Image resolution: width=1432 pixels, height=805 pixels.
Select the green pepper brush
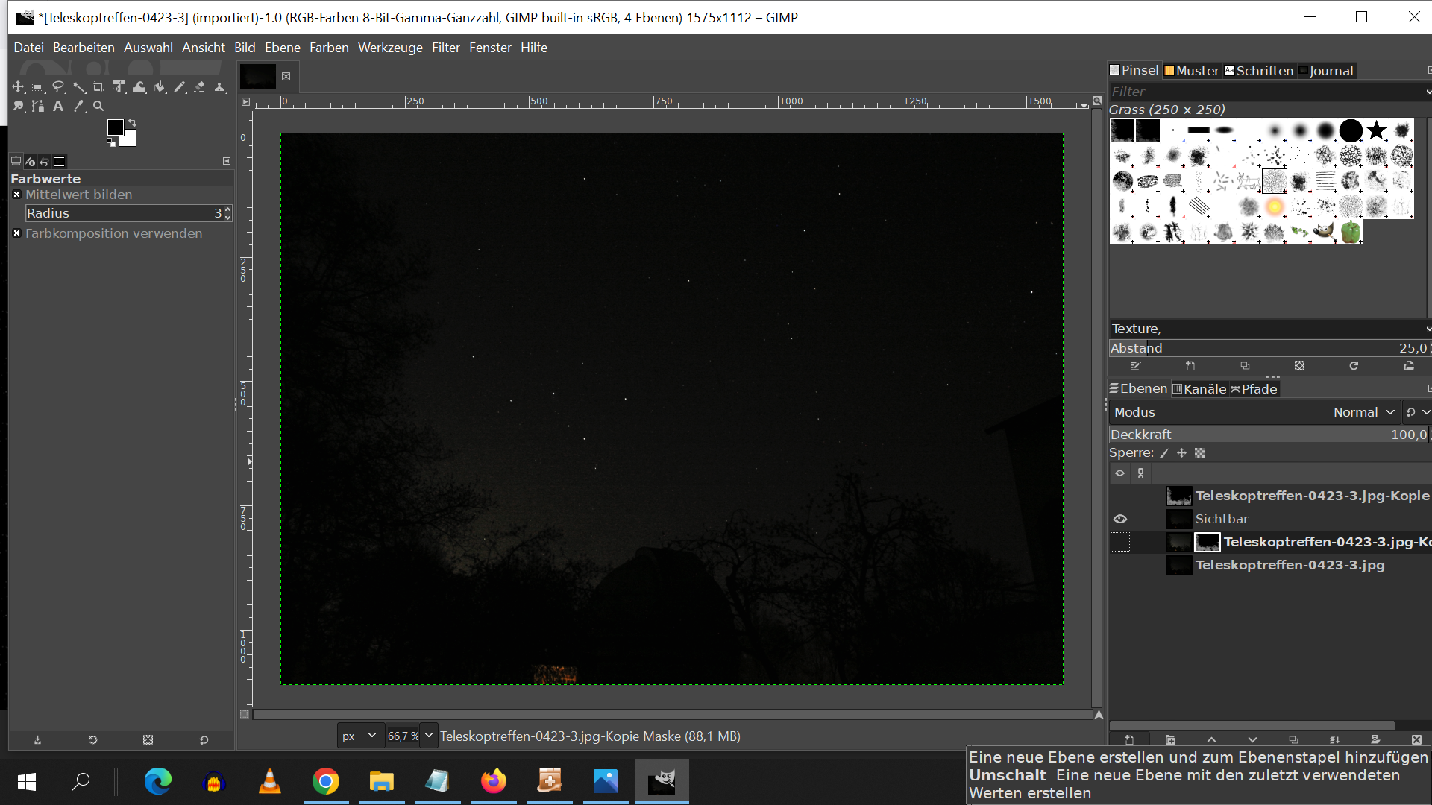(x=1351, y=232)
